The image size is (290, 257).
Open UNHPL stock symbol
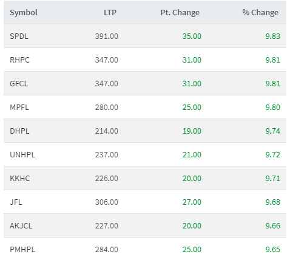[22, 155]
